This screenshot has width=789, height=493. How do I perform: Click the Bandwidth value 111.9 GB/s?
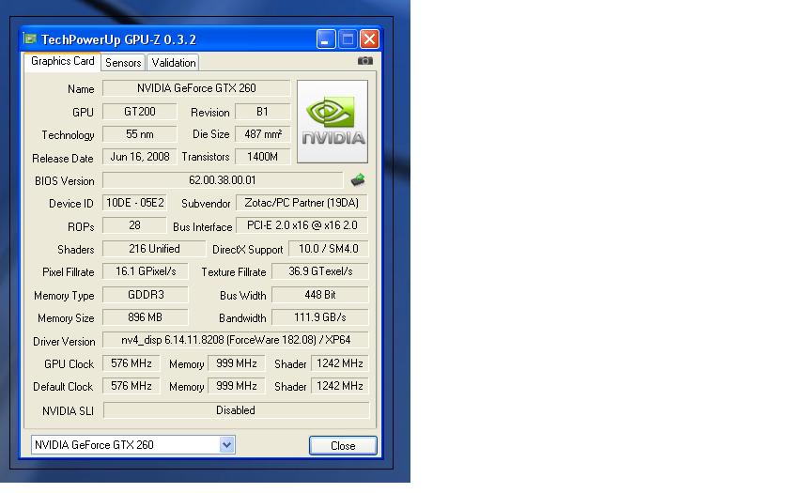[x=320, y=317]
